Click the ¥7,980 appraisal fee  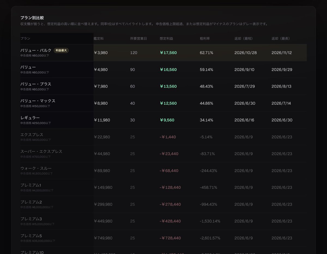coord(101,86)
